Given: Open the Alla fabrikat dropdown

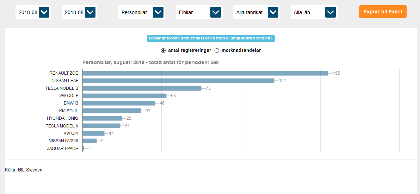Looking at the screenshot, I should [x=257, y=12].
